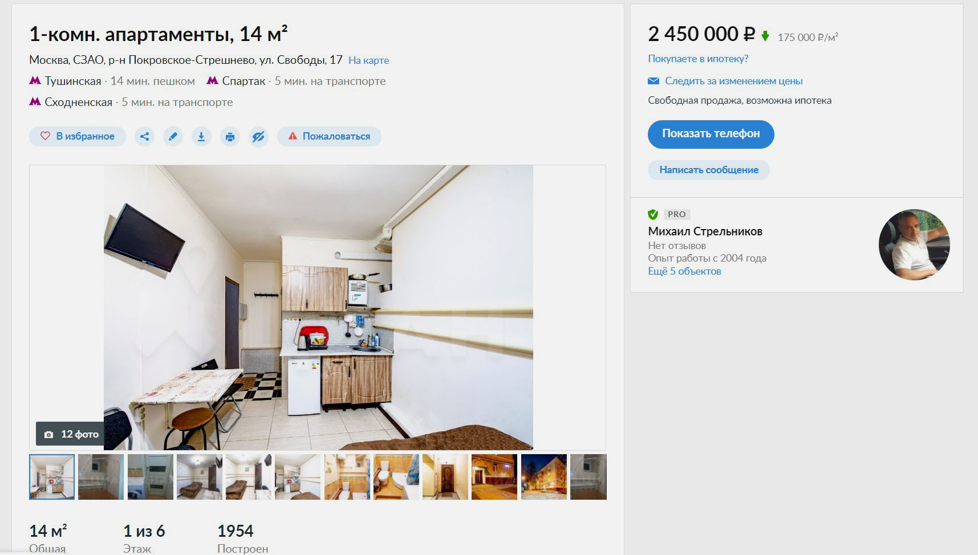Add listing to favorites (В избранное)

tap(78, 136)
